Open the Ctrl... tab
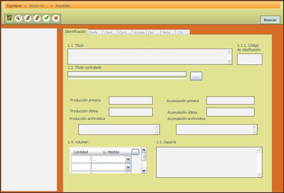This screenshot has width=284, height=193. pyautogui.click(x=183, y=32)
